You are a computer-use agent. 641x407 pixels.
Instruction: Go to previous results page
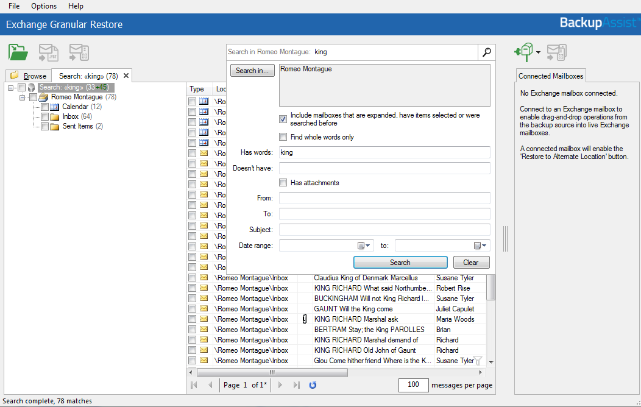click(x=210, y=385)
